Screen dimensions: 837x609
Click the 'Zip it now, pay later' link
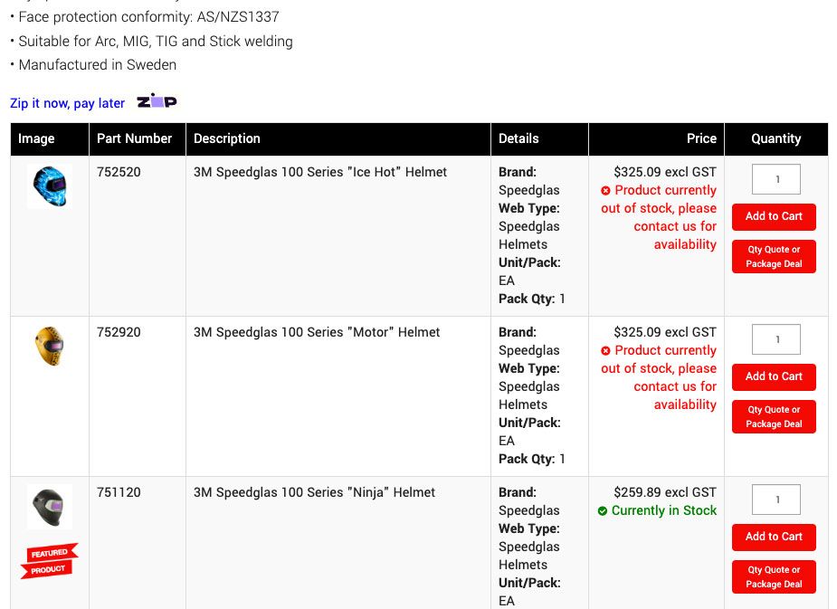[67, 103]
